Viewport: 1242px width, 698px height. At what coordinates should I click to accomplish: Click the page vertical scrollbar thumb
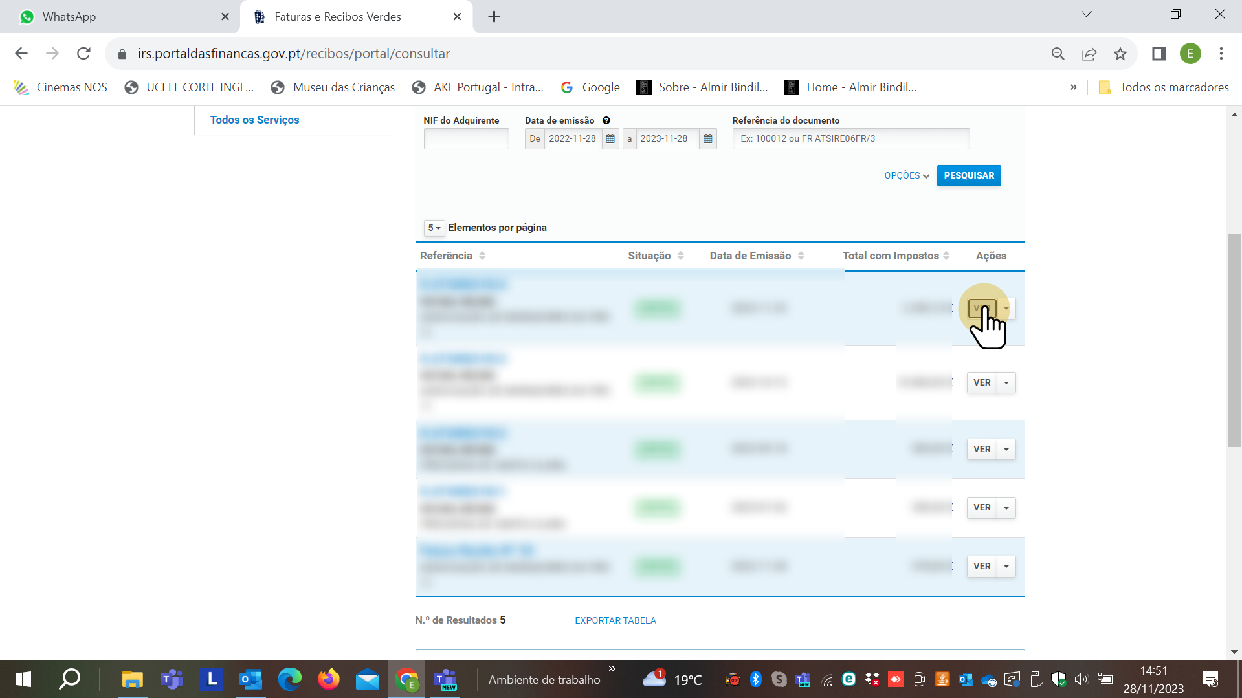[1234, 340]
